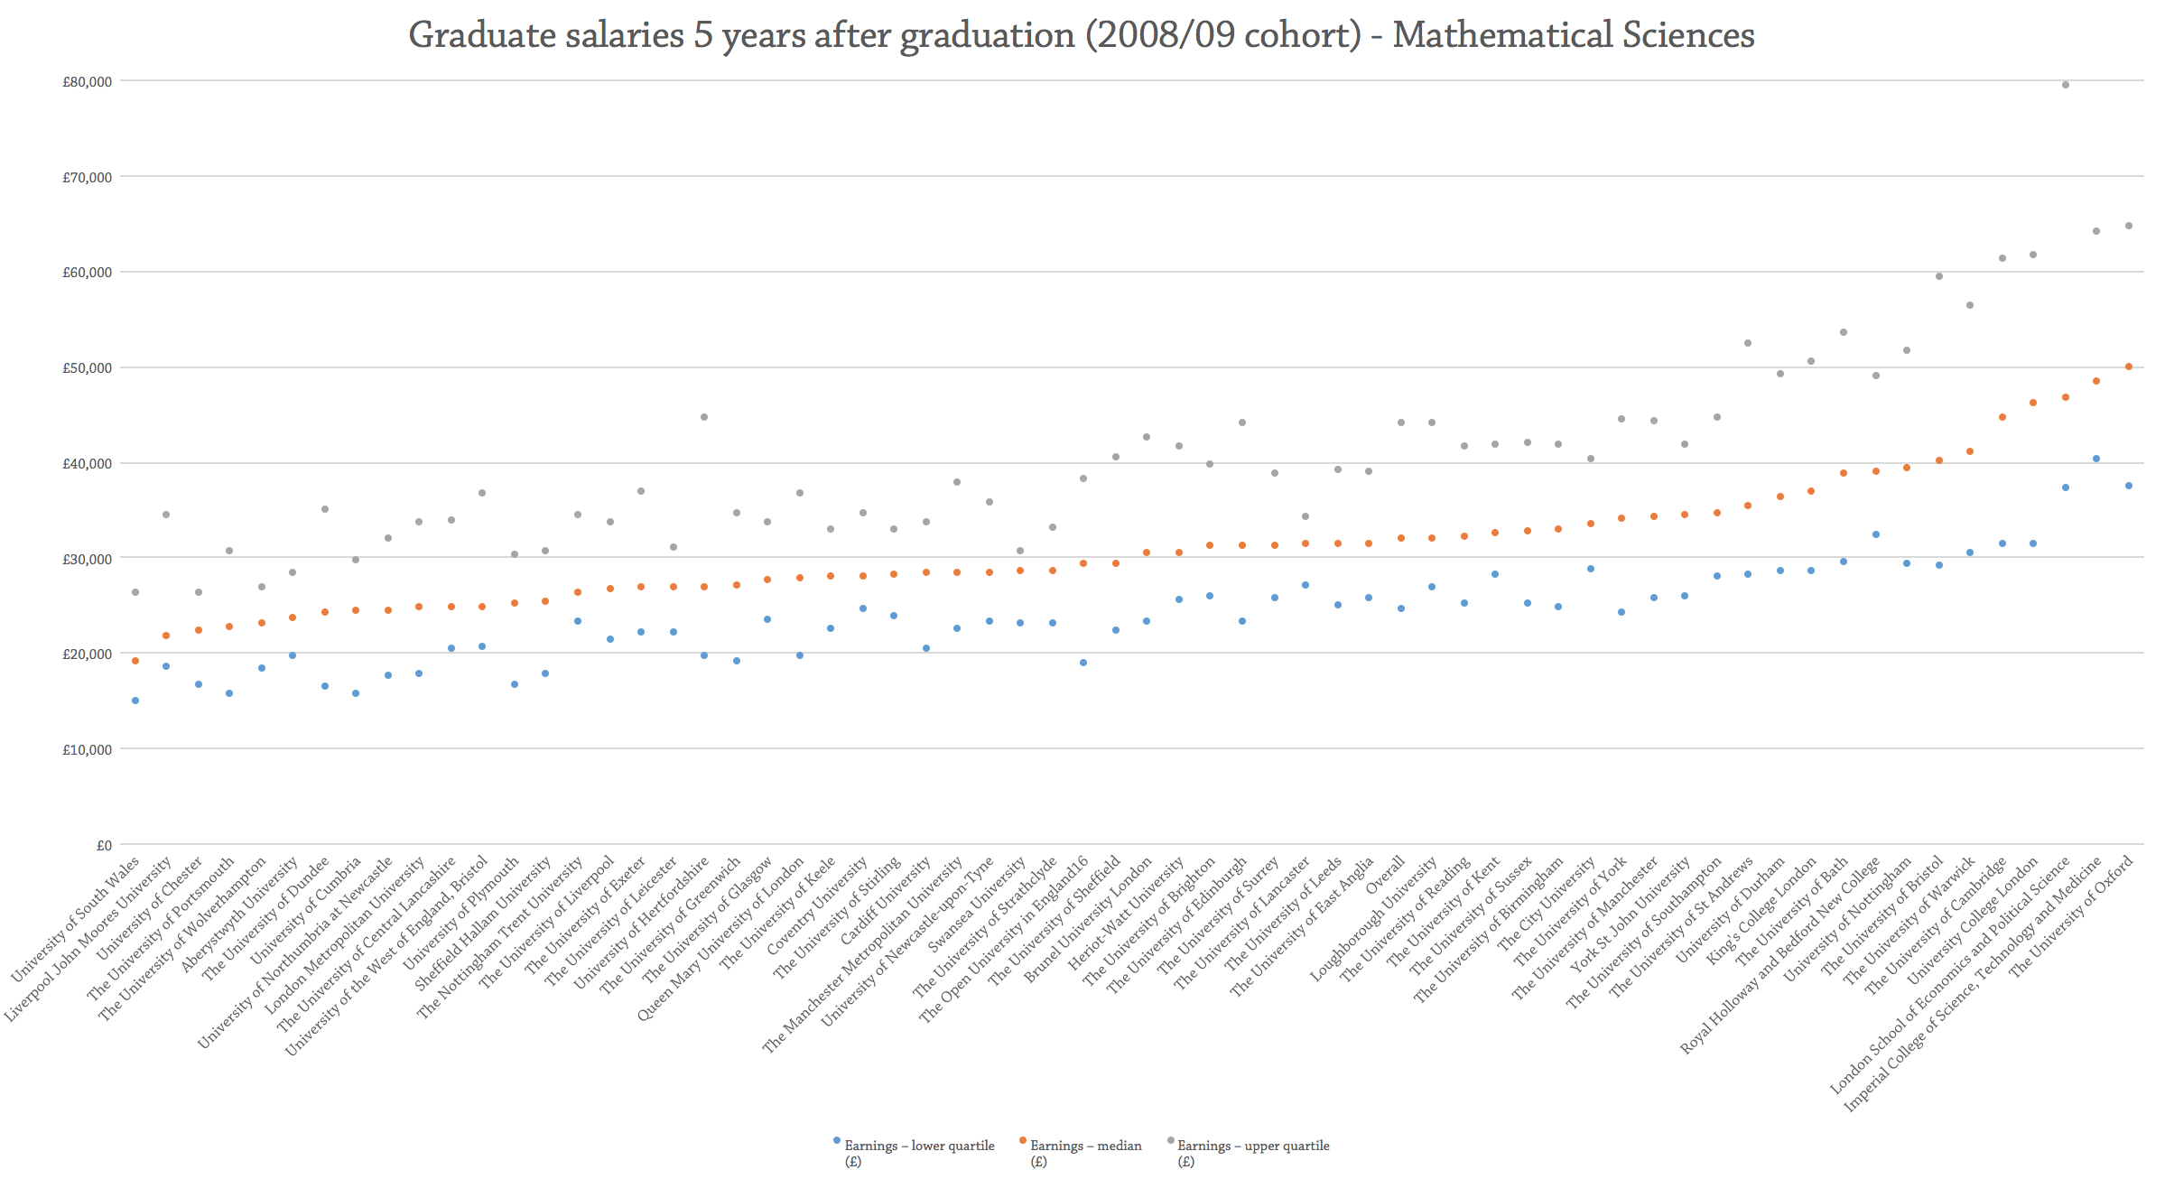Click the £80,000 y-axis label
This screenshot has width=2165, height=1179.
(x=88, y=82)
